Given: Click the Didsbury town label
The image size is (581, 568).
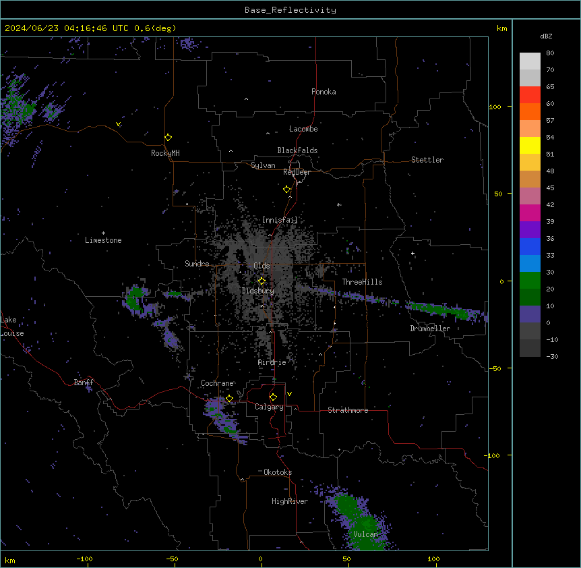Looking at the screenshot, I should click(x=258, y=291).
